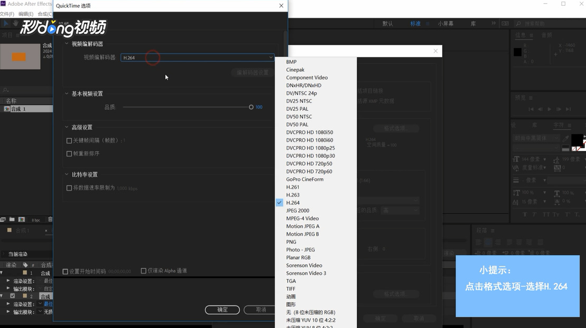The width and height of the screenshot is (586, 328).
Task: Click the 品质 slider handle
Action: (x=251, y=107)
